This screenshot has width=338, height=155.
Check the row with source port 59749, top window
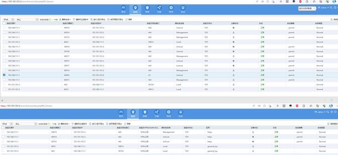(4, 52)
